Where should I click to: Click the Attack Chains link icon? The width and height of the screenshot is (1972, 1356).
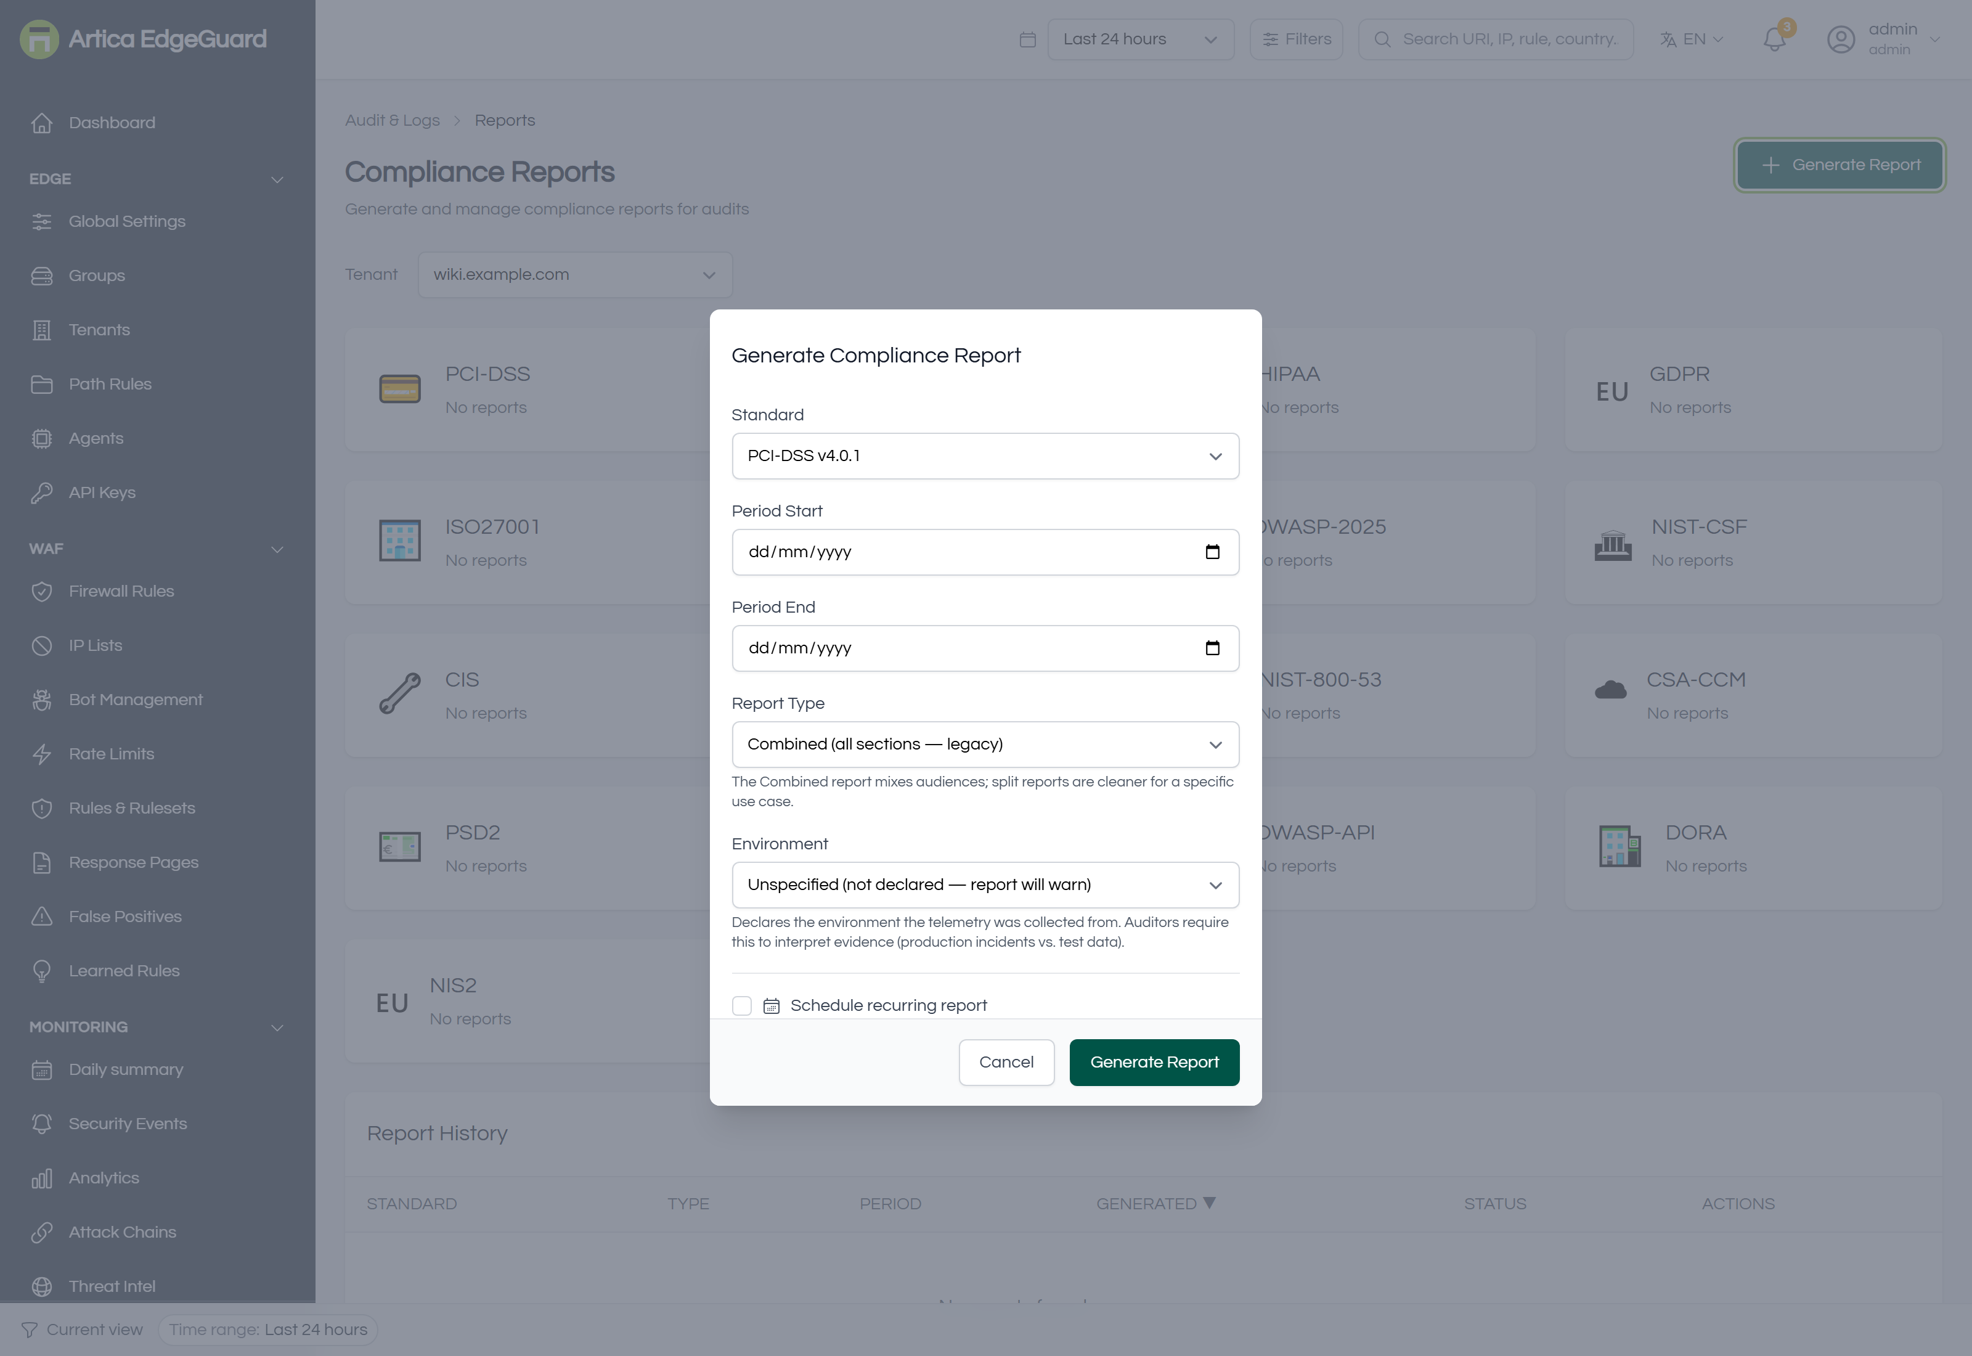click(x=42, y=1233)
